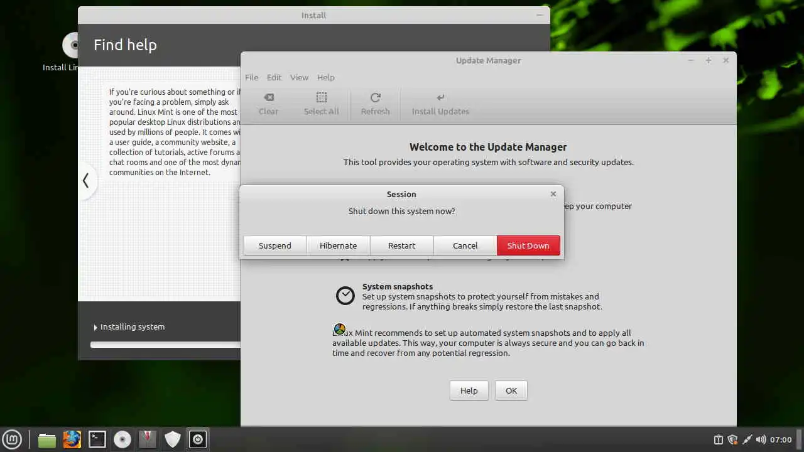Click the Help button in Update Manager
The width and height of the screenshot is (804, 452).
pos(469,390)
